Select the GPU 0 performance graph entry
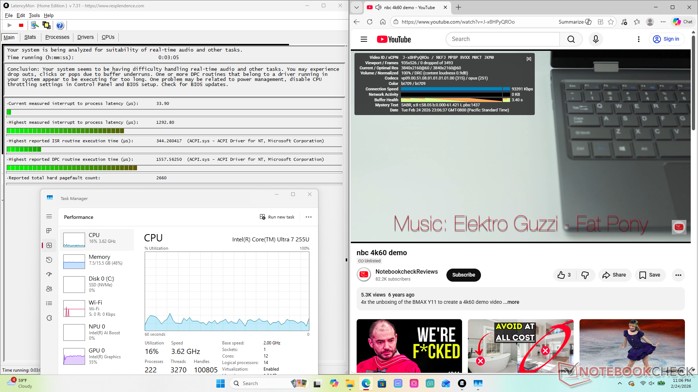The image size is (698, 392). (x=97, y=356)
